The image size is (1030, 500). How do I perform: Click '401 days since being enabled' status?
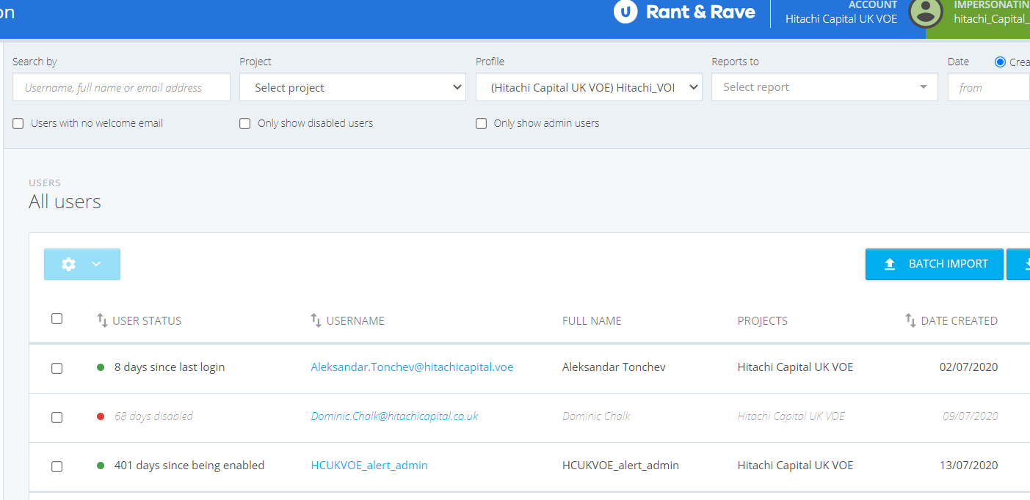click(189, 466)
